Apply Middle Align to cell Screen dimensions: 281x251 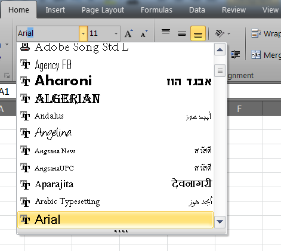pyautogui.click(x=182, y=33)
